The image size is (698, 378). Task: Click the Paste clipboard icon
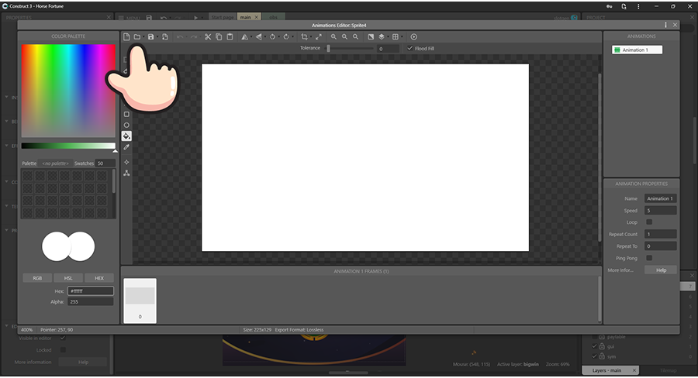tap(230, 36)
